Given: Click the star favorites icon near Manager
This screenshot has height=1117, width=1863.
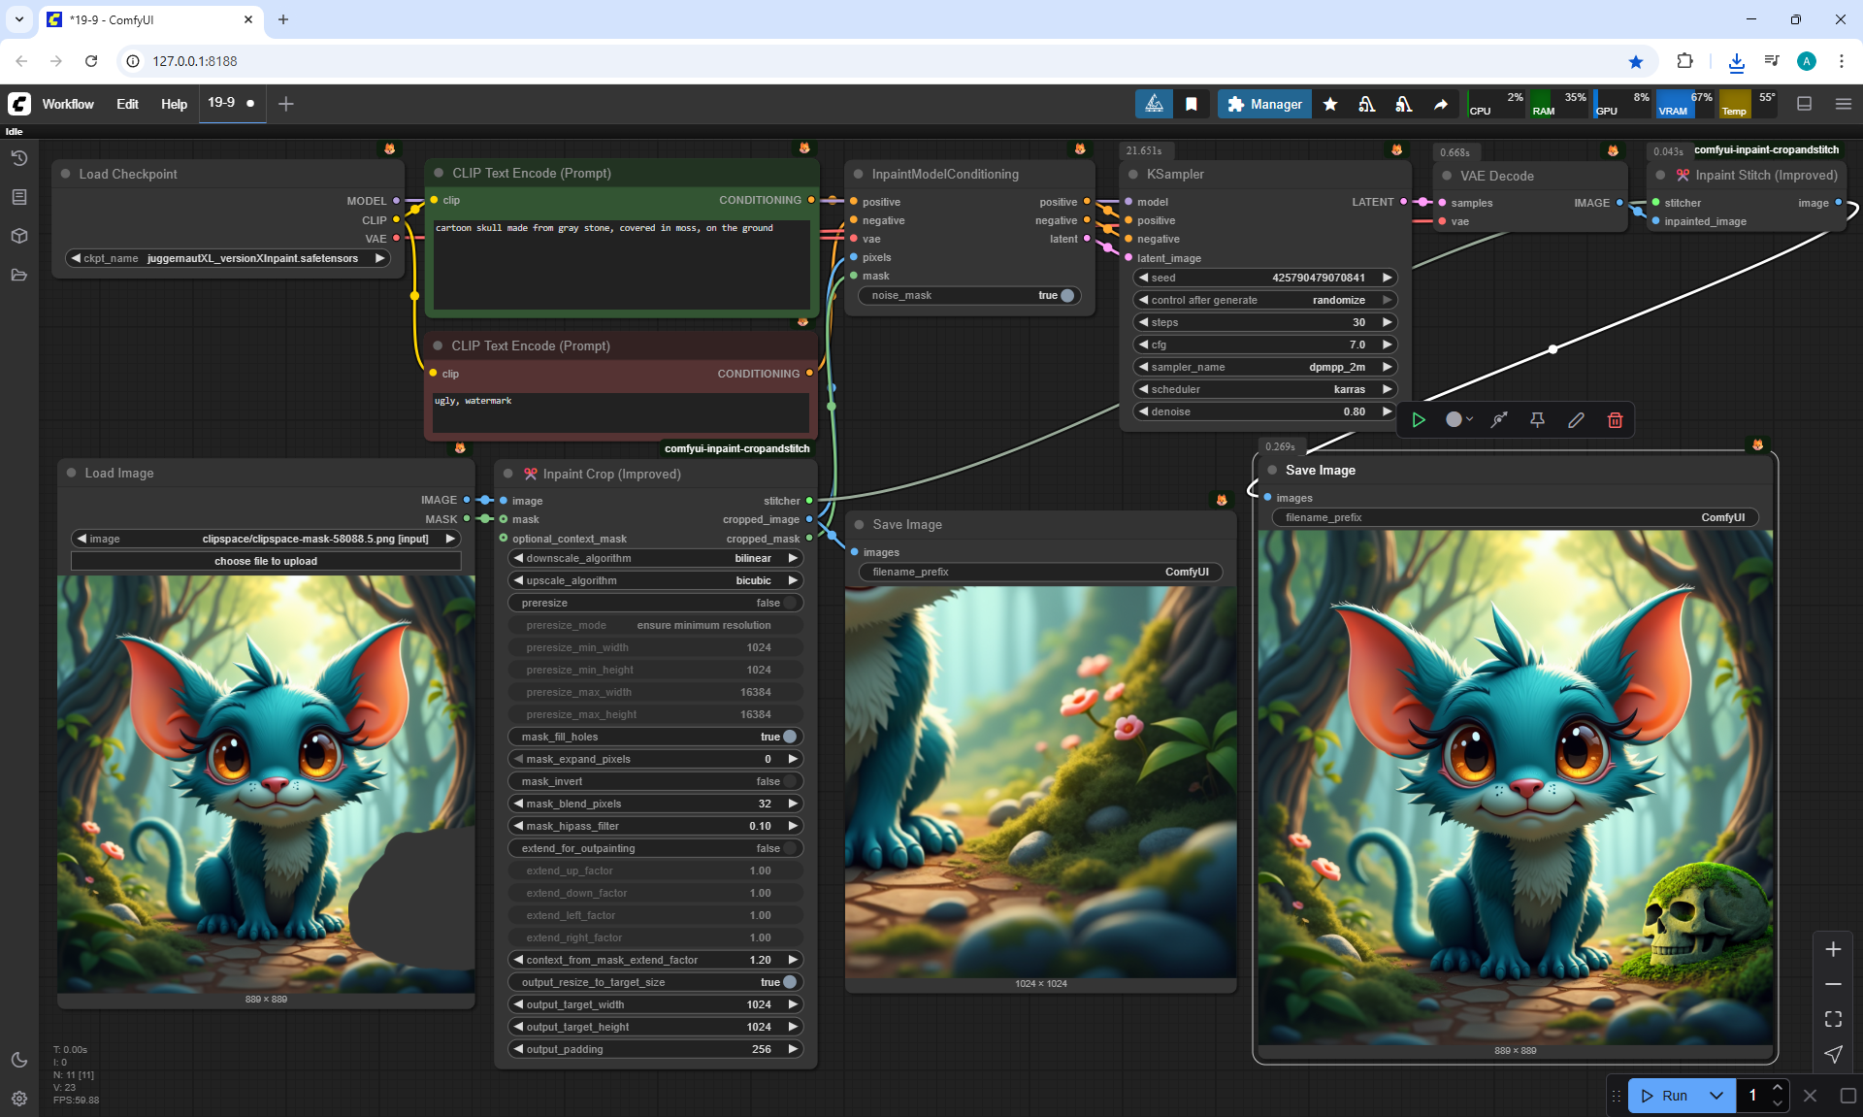Looking at the screenshot, I should point(1330,104).
